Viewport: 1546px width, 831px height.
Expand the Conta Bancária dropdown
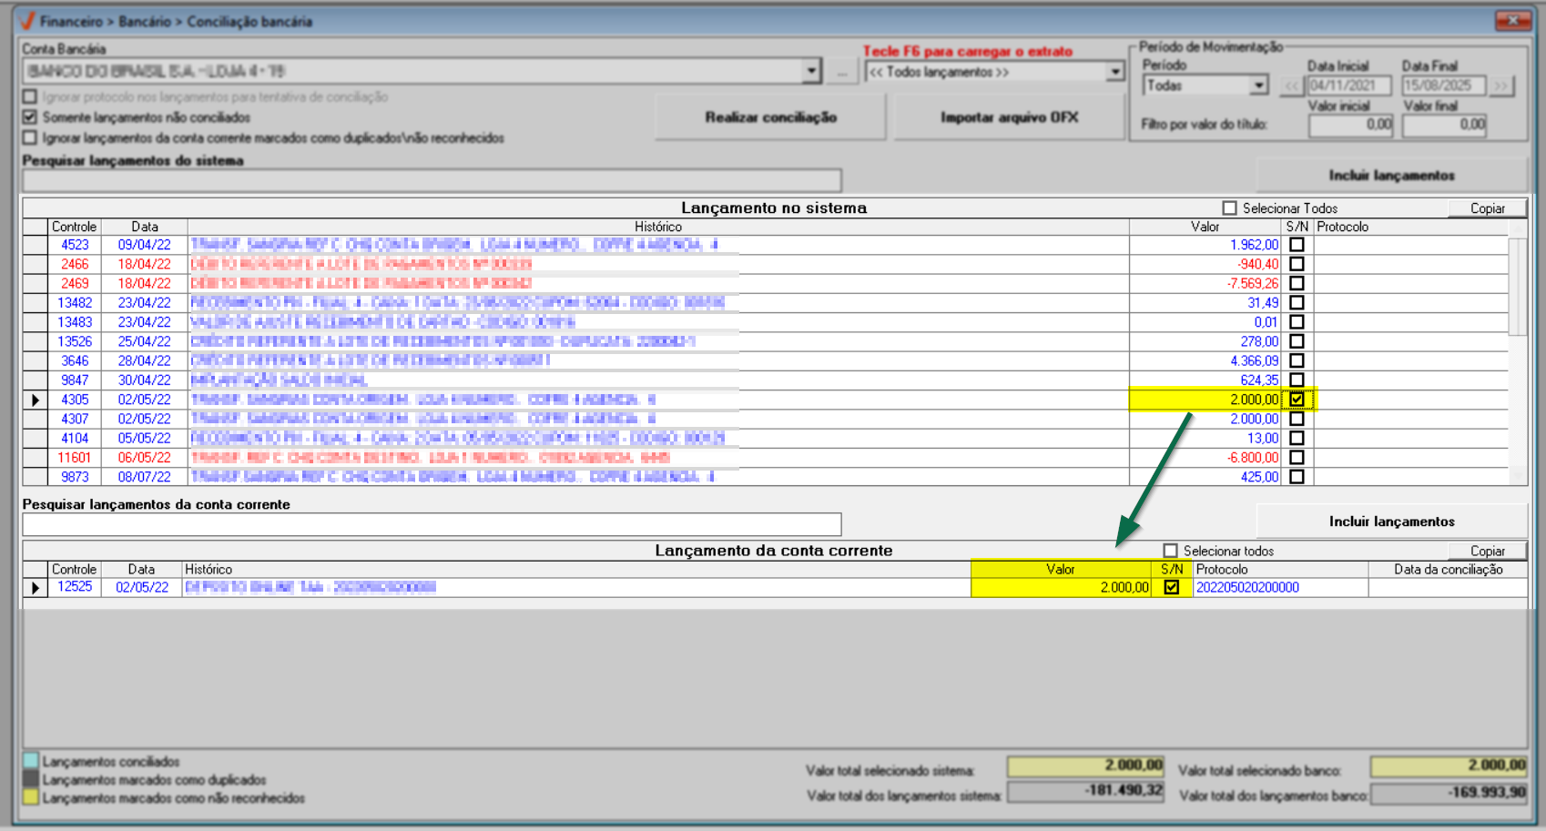(x=810, y=72)
